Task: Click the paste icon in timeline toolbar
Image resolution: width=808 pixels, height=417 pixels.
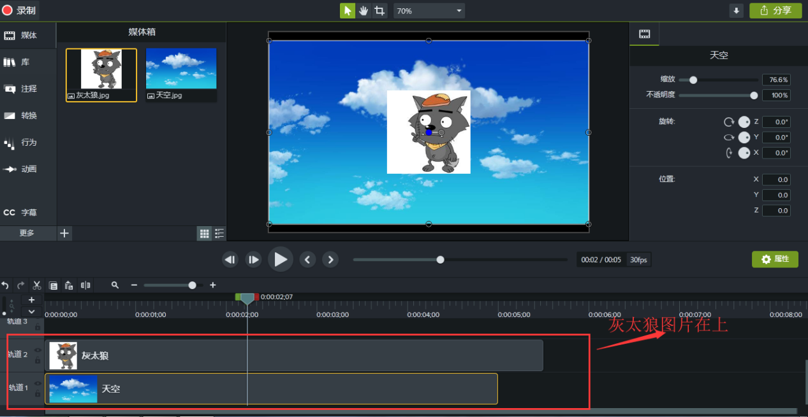Action: click(x=69, y=285)
